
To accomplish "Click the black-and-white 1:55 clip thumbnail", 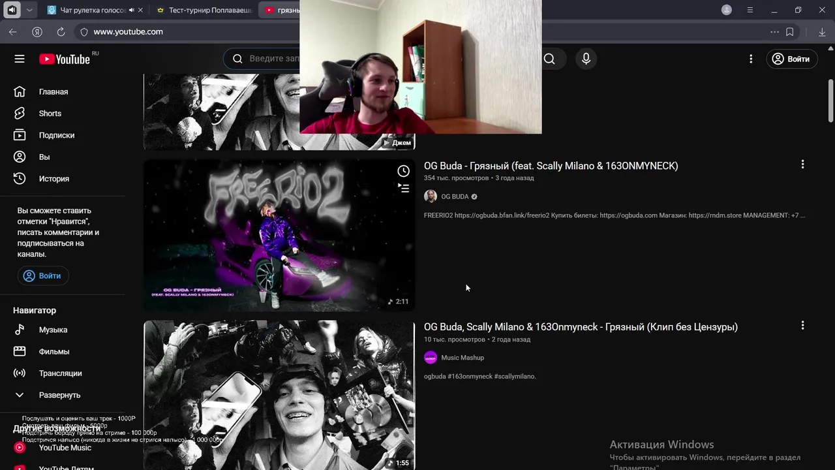I will point(279,395).
